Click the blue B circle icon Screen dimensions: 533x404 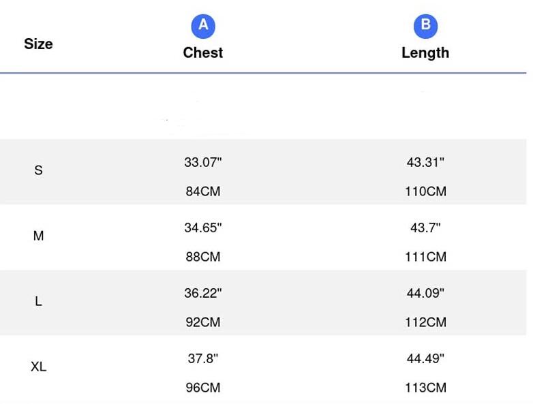[425, 26]
